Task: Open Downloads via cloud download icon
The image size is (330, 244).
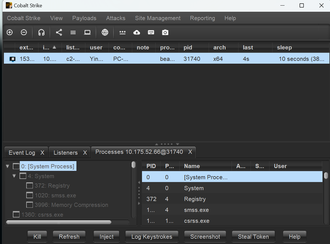Action: click(x=137, y=32)
